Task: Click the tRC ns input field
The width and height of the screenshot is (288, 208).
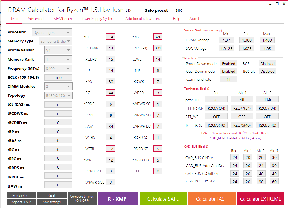Action: (x=58, y=150)
